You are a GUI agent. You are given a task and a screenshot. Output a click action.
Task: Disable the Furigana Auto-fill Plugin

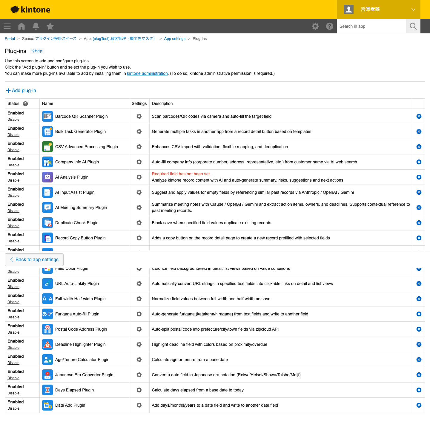coord(13,317)
